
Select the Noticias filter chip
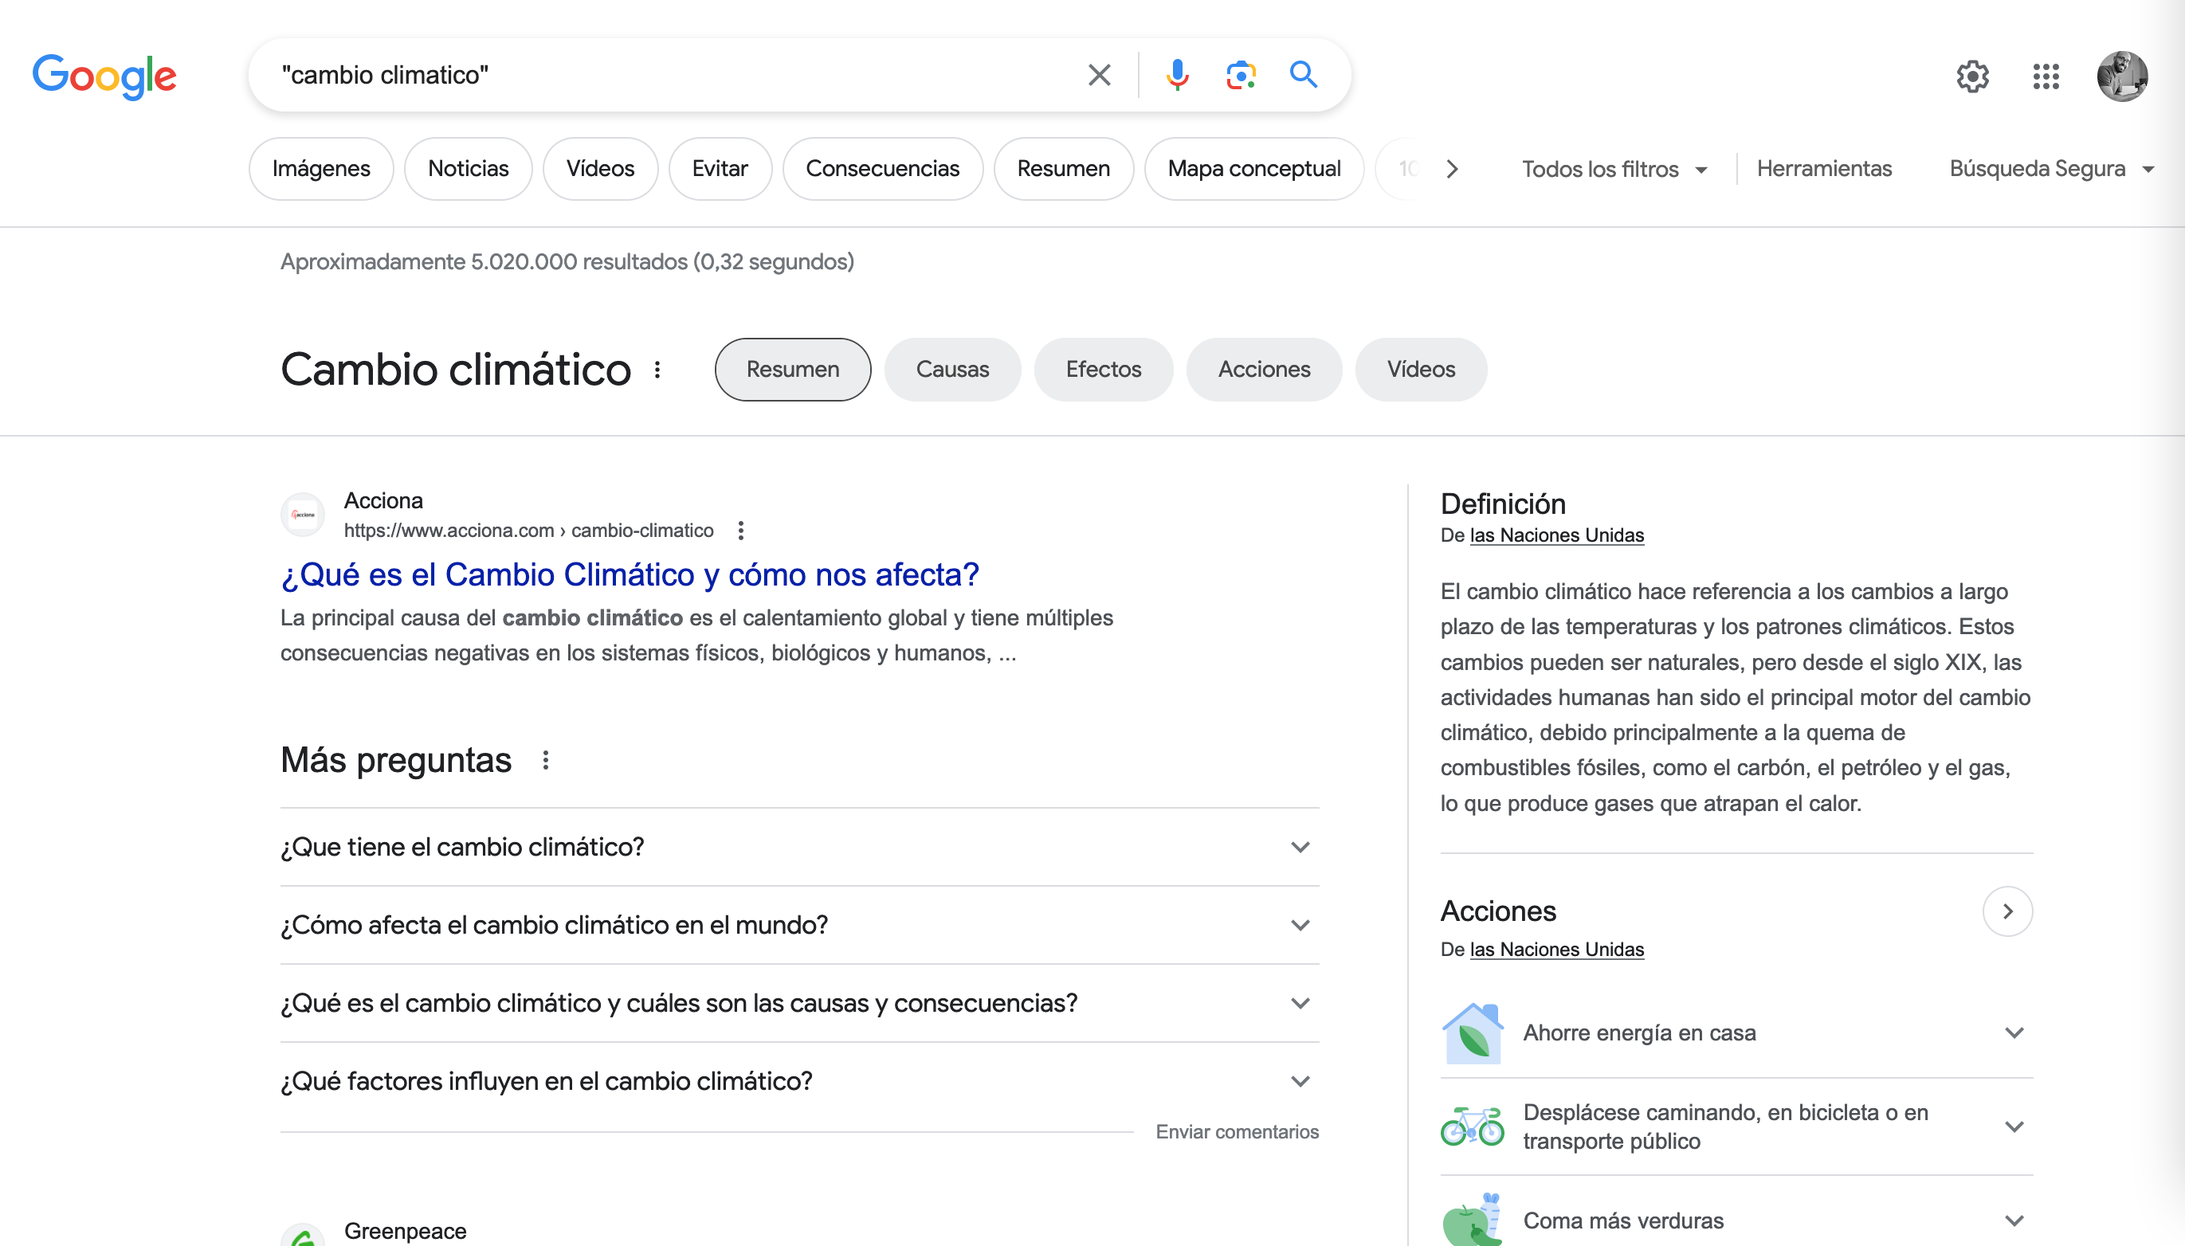tap(468, 170)
